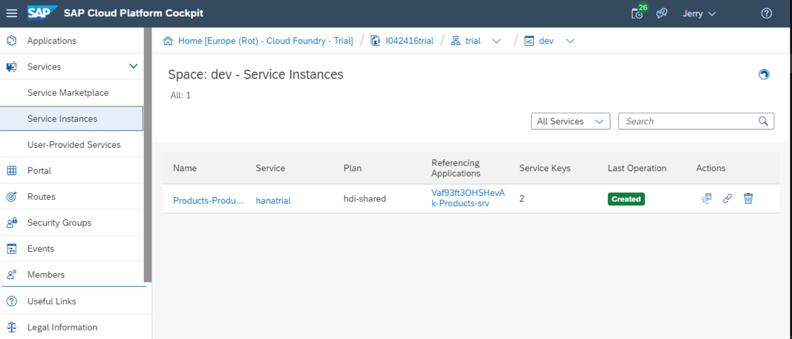Click the SAP logo

[x=42, y=13]
